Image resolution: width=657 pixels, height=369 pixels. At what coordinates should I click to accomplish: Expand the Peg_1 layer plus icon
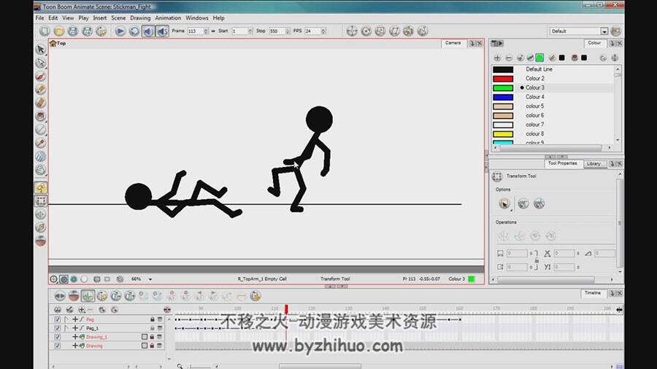tap(75, 328)
